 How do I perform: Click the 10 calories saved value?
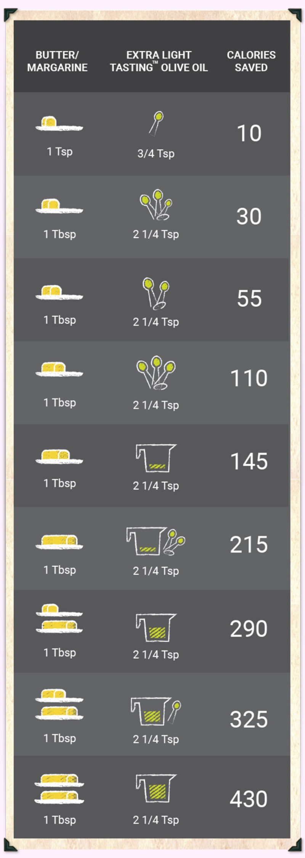pos(249,133)
